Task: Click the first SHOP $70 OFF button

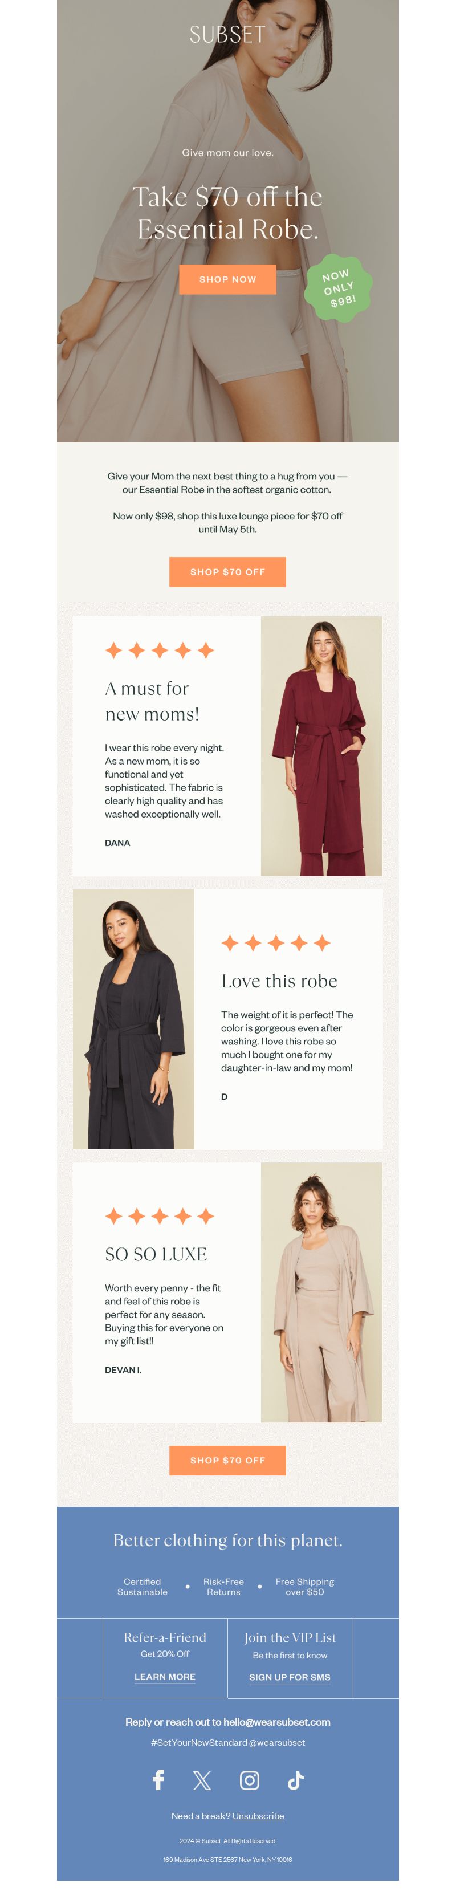Action: click(227, 572)
